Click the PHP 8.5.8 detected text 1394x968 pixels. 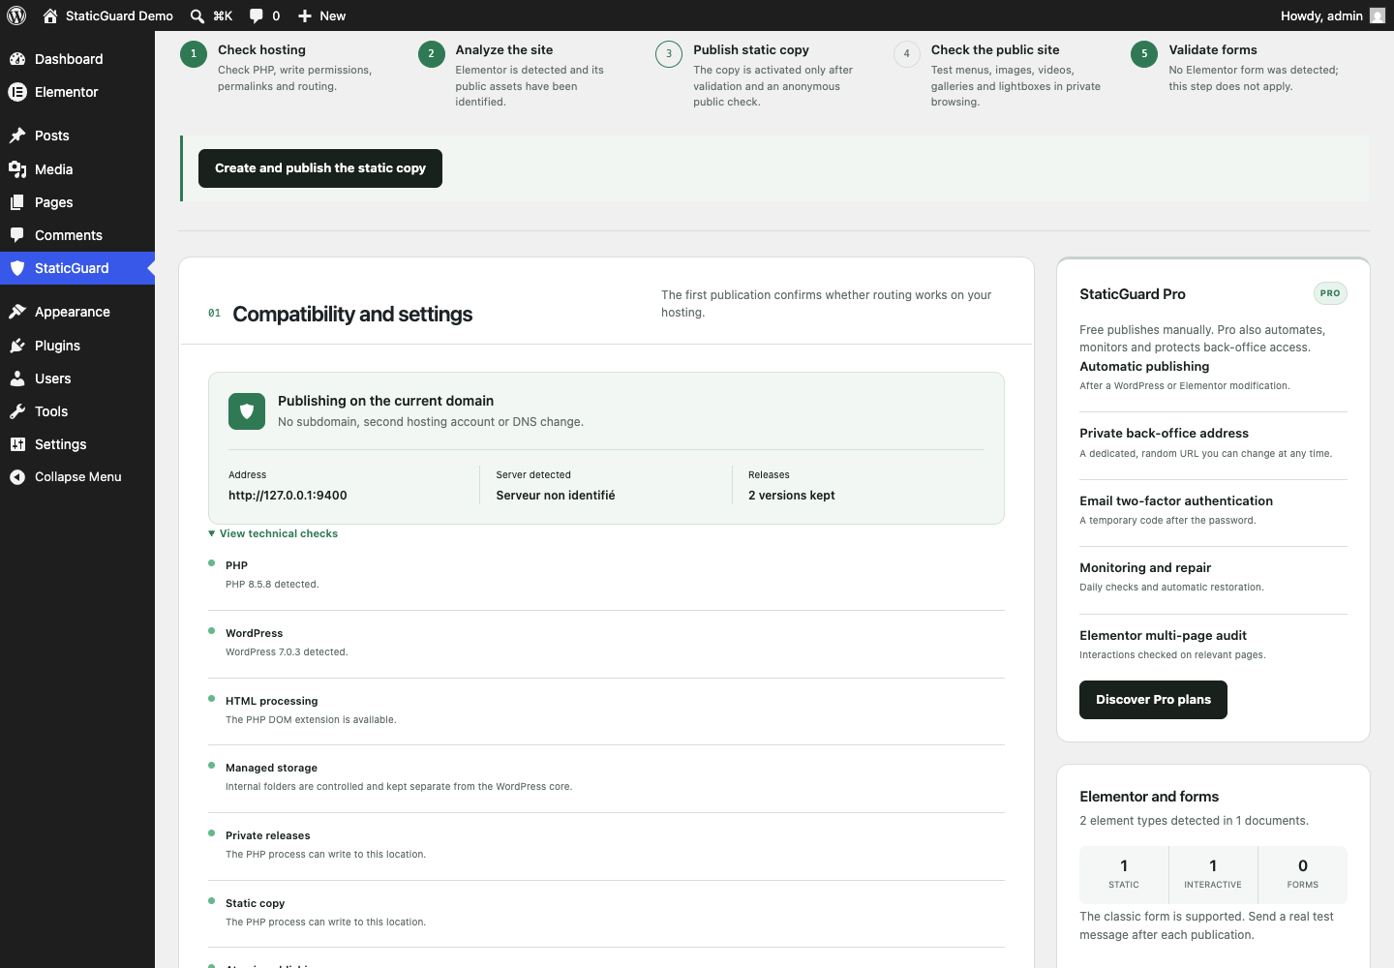click(x=272, y=585)
